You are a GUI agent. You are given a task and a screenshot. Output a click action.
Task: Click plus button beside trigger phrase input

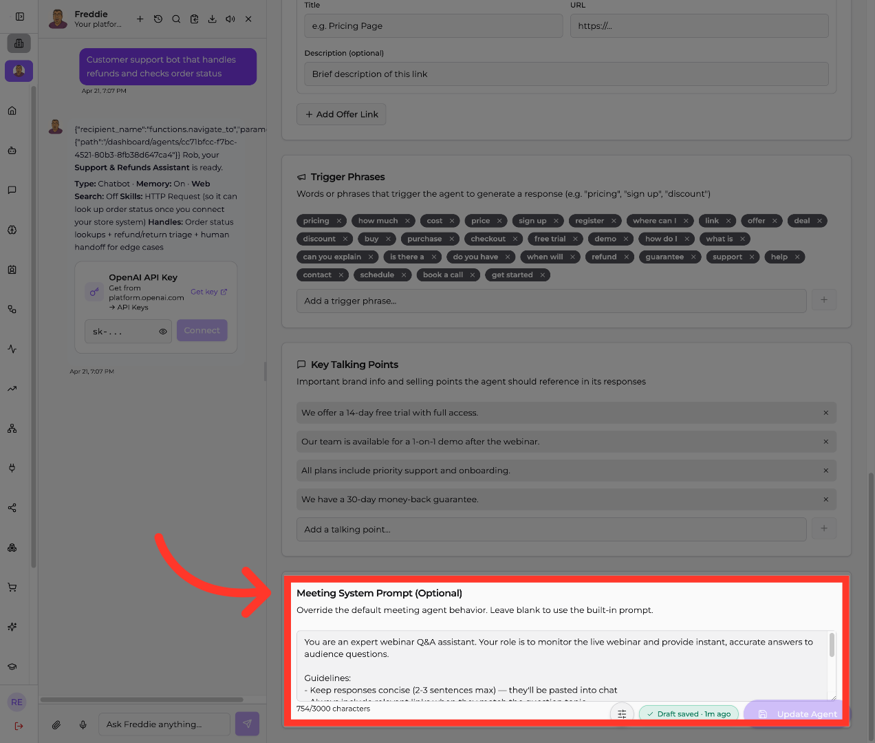tap(824, 300)
